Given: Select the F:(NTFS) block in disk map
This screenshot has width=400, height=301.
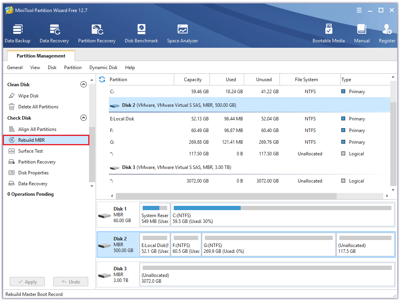Looking at the screenshot, I should [x=186, y=245].
